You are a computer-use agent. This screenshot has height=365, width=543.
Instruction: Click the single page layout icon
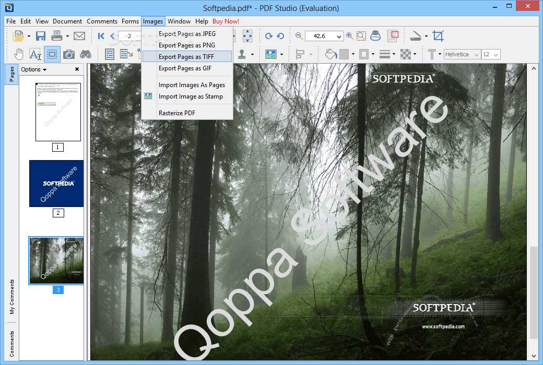point(110,54)
